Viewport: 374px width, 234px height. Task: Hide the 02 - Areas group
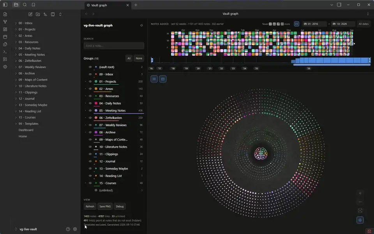(x=90, y=89)
